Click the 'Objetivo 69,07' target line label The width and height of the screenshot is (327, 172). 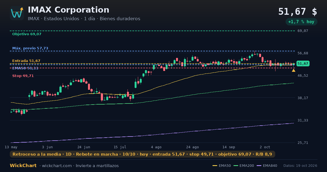pyautogui.click(x=27, y=34)
